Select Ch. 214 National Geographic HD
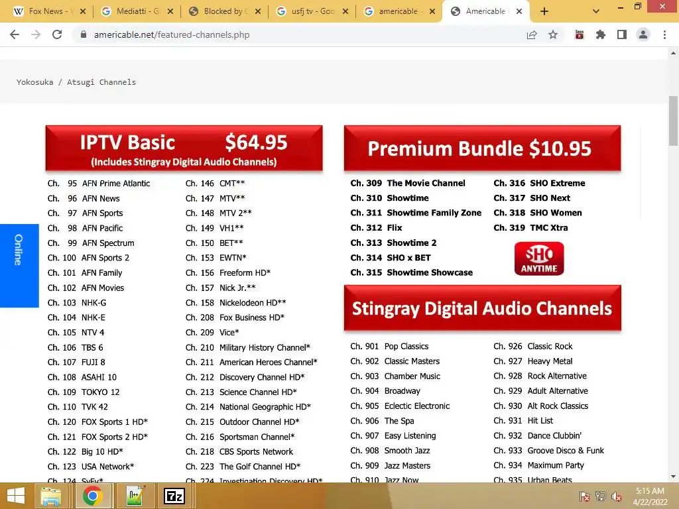This screenshot has height=509, width=679. pos(249,407)
